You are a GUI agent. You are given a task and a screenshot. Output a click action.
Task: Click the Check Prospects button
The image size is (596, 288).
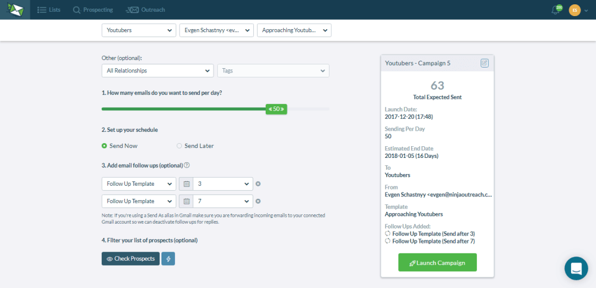pos(131,259)
